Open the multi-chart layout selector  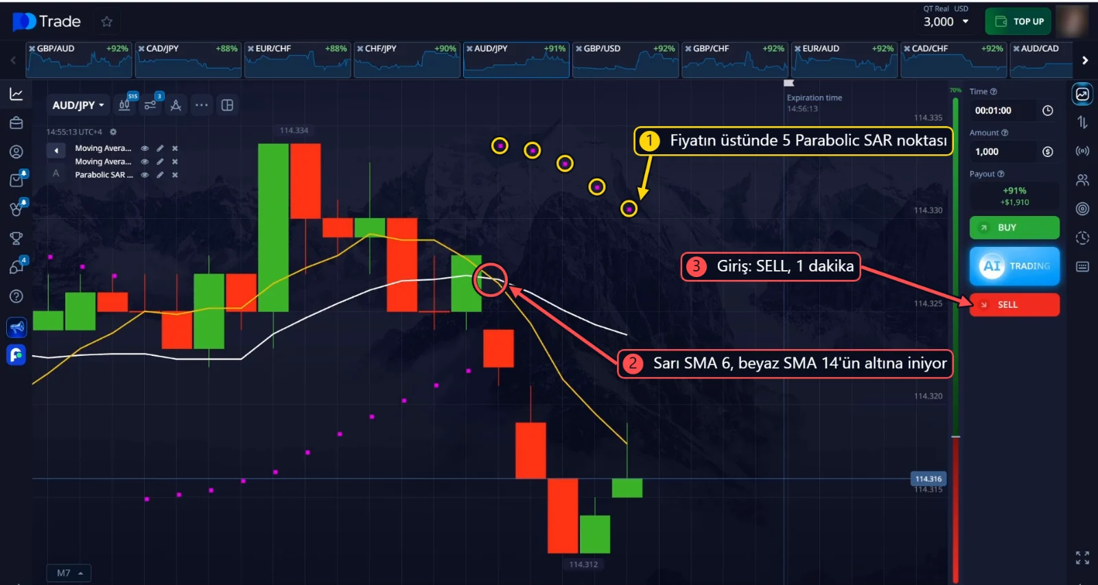pyautogui.click(x=227, y=105)
